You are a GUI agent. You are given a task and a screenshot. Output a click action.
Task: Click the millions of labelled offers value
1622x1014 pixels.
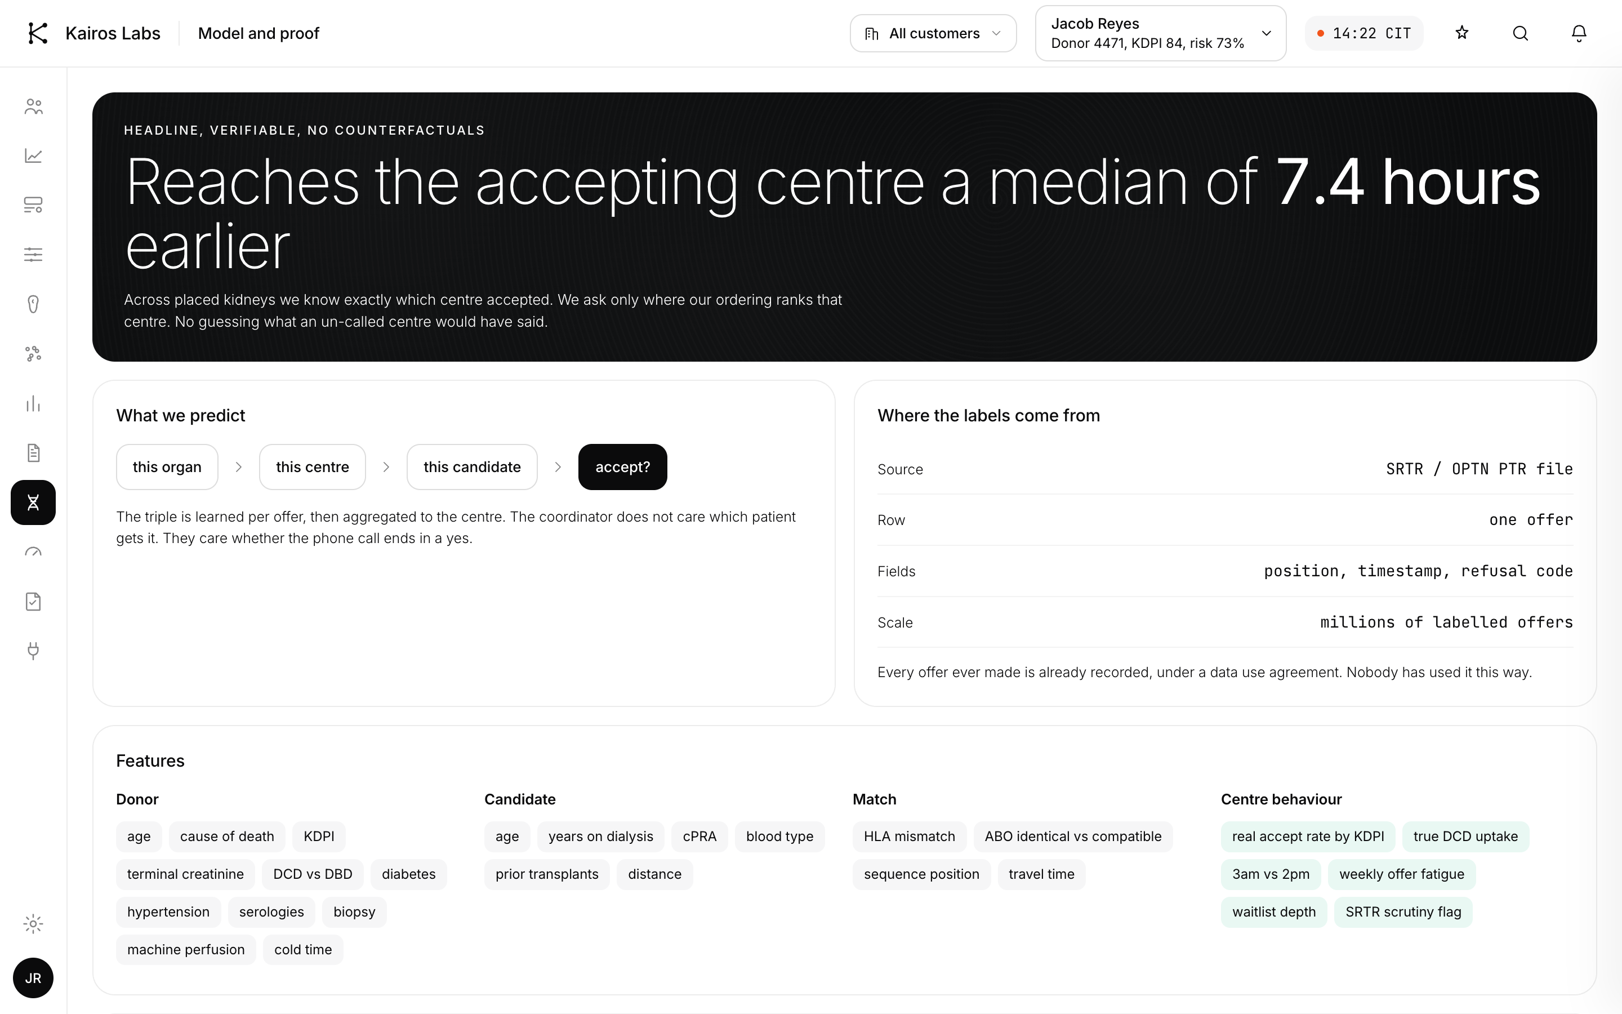(x=1446, y=622)
